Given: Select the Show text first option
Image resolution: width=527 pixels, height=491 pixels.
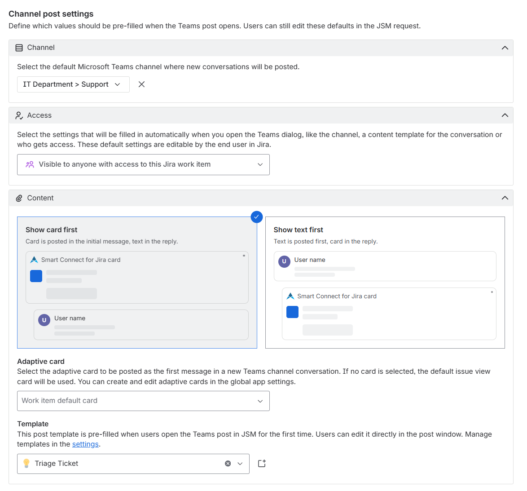Looking at the screenshot, I should pos(385,283).
